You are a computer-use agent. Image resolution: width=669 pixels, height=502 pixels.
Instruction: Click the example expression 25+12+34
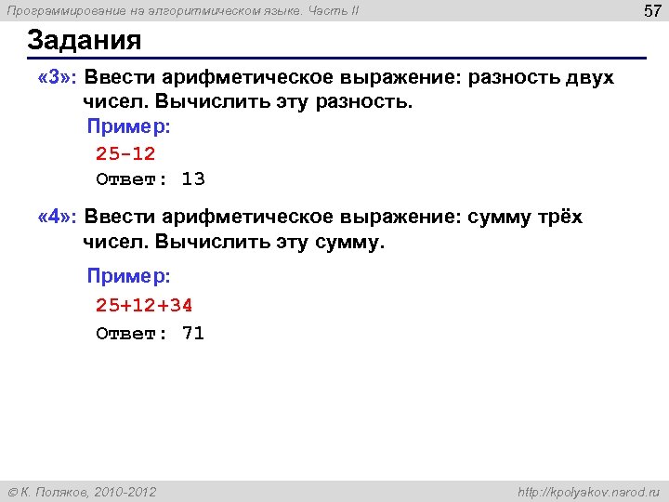point(144,305)
